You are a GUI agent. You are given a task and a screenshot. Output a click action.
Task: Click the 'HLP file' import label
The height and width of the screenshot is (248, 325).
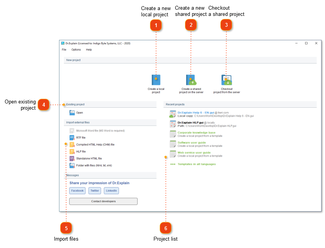click(x=81, y=152)
